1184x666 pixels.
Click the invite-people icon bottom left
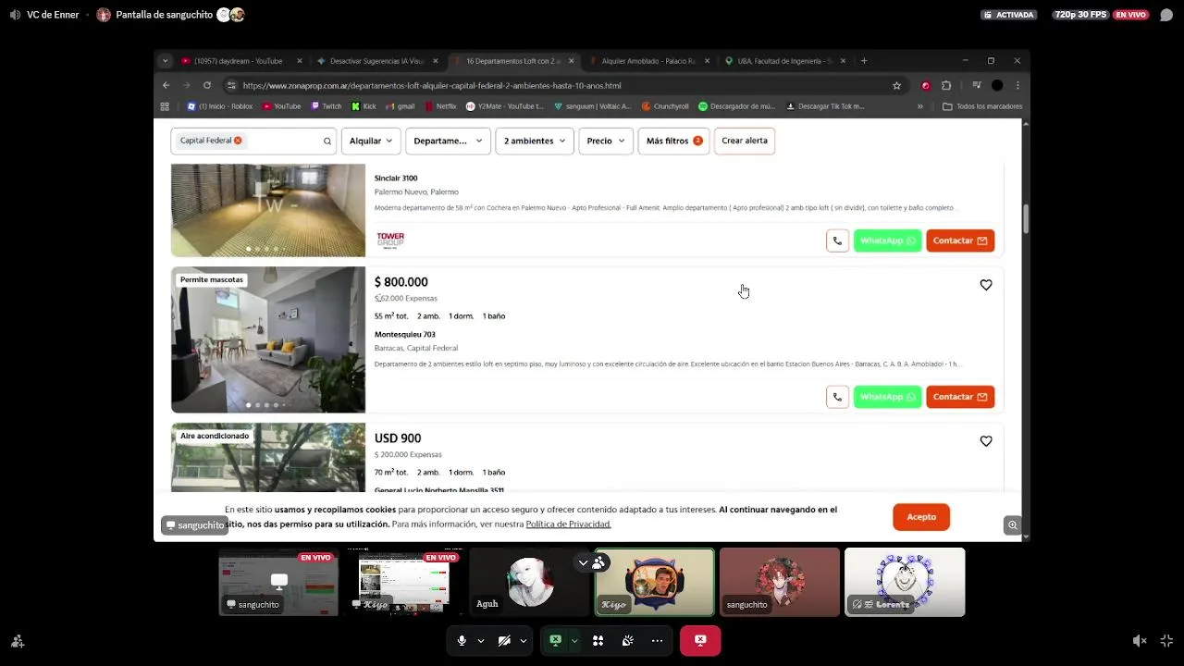[x=17, y=640]
